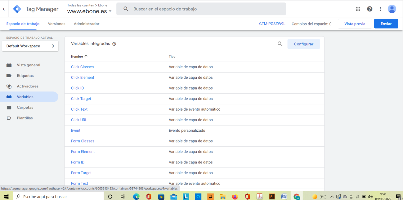This screenshot has width=403, height=200.
Task: Open the Click Classes variable link
Action: (82, 67)
